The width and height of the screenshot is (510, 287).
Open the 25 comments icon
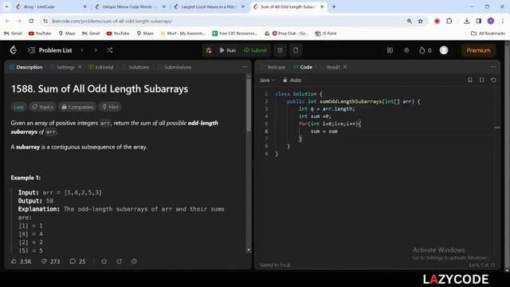(x=77, y=261)
